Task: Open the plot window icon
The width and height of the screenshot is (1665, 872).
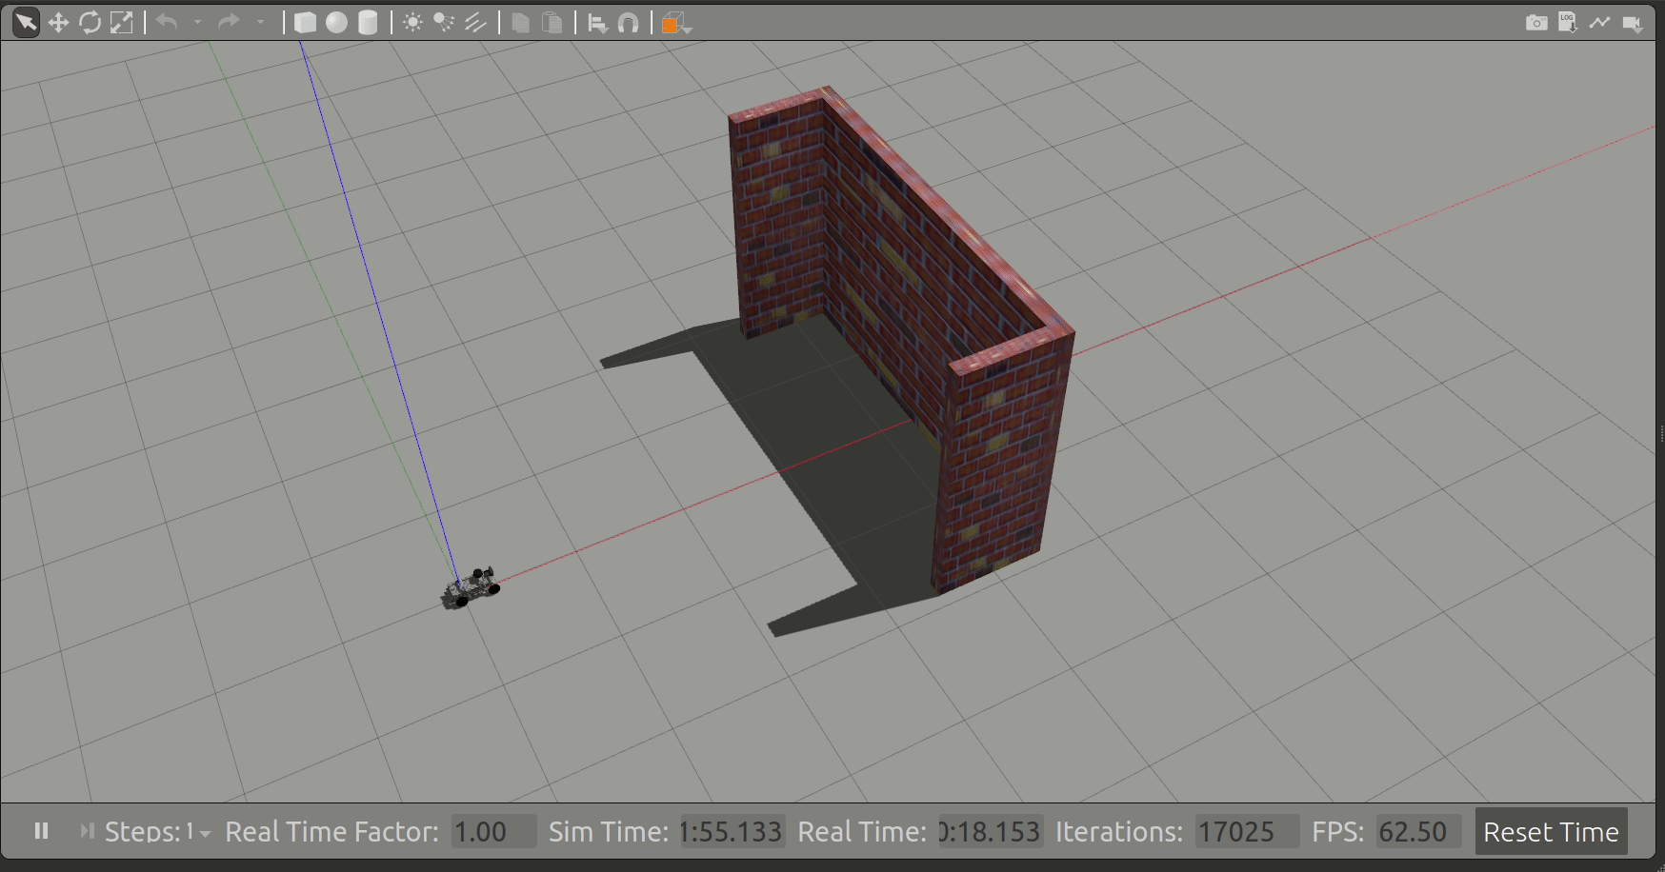Action: coord(1599,22)
